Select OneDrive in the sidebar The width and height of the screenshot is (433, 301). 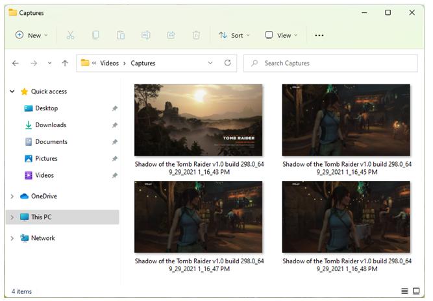point(44,196)
